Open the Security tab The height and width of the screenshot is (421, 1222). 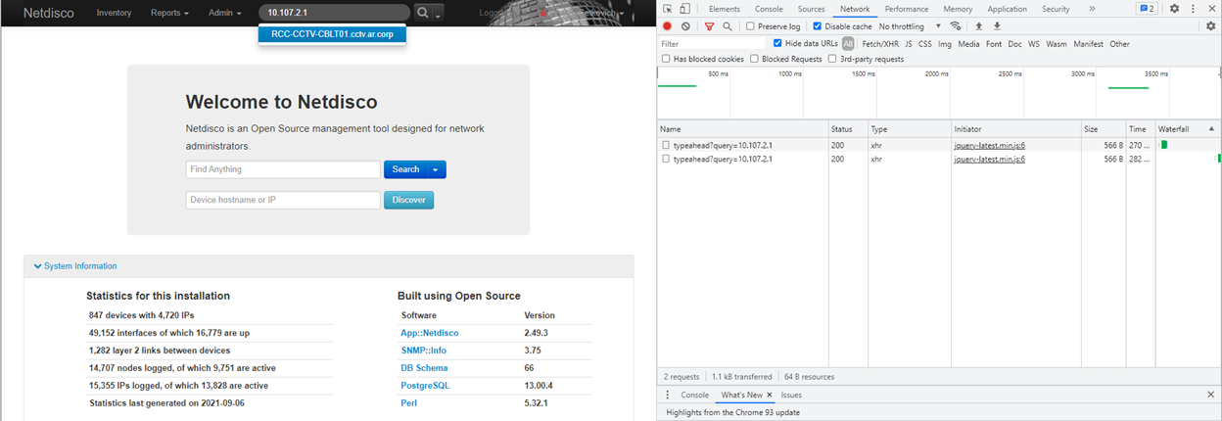(1056, 9)
